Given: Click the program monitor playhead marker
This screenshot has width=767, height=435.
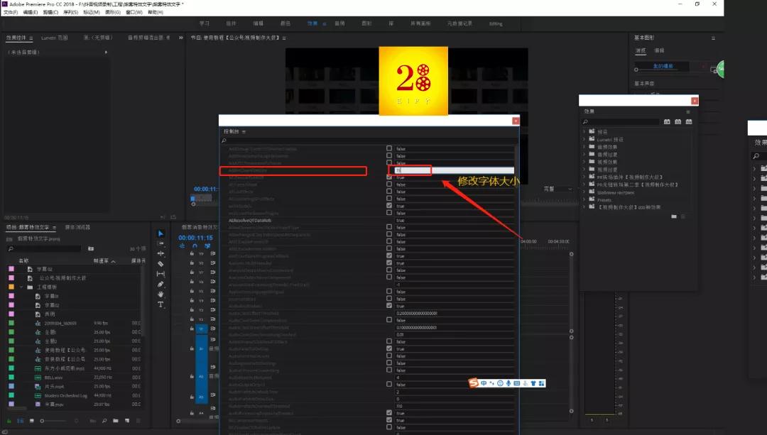Looking at the screenshot, I should click(192, 199).
